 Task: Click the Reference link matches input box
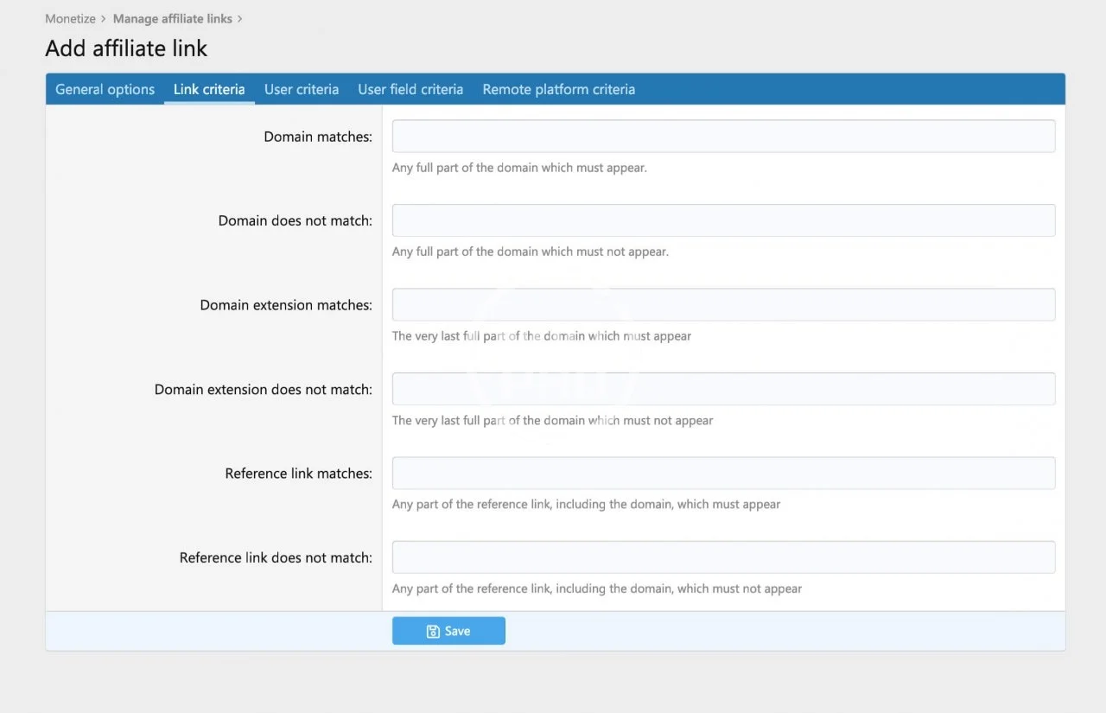(x=723, y=474)
